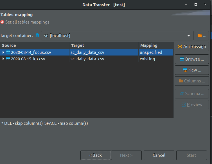Create a new target with New...
This screenshot has width=212, height=164.
coord(192,70)
